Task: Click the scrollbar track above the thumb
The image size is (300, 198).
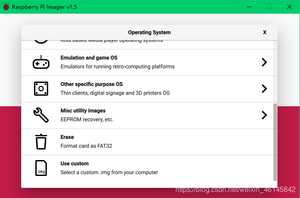Action: [275, 72]
